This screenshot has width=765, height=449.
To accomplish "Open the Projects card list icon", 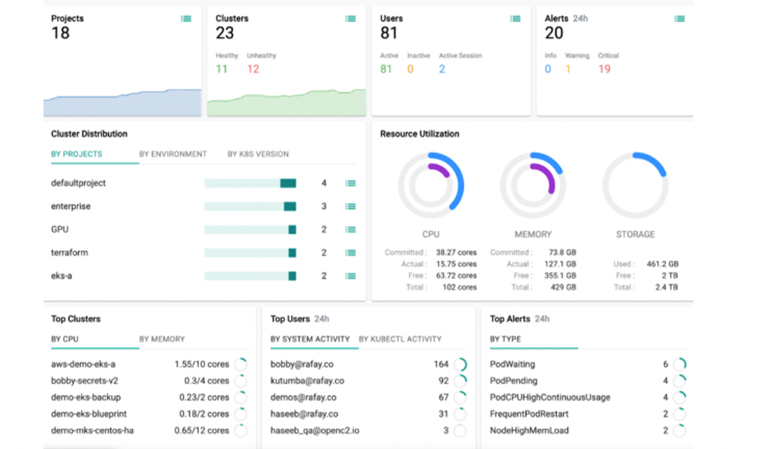I will (186, 19).
